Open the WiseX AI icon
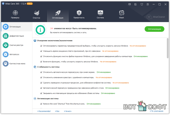This screenshot has width=170, height=115. coord(122,13)
